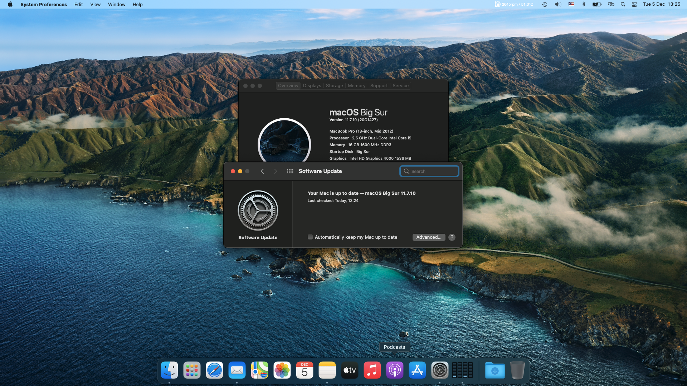Screen dimensions: 687x386
Task: Open Safari from the Dock
Action: (x=214, y=370)
